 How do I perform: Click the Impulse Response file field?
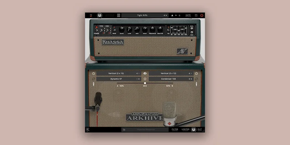point(145,130)
